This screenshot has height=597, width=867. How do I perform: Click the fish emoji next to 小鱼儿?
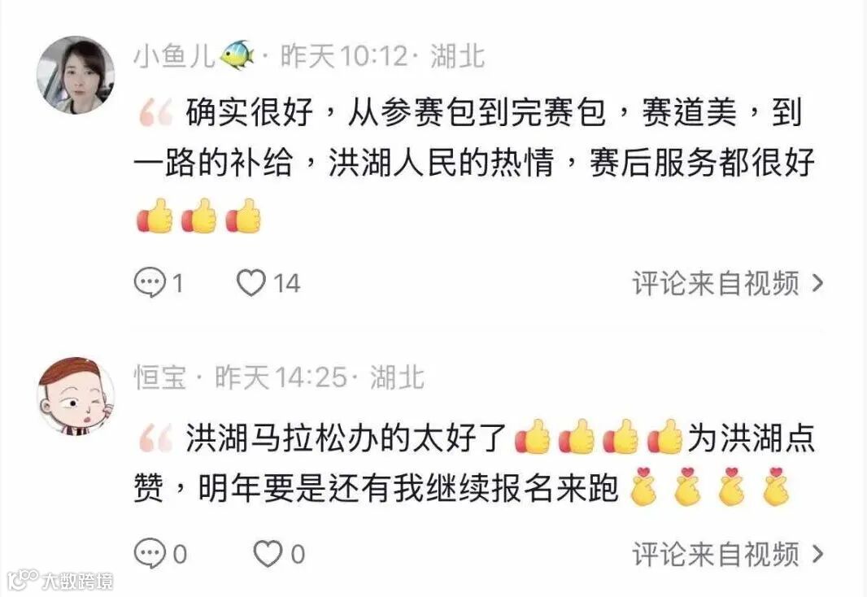(x=237, y=54)
